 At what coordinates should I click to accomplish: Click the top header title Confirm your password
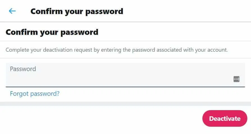[77, 11]
